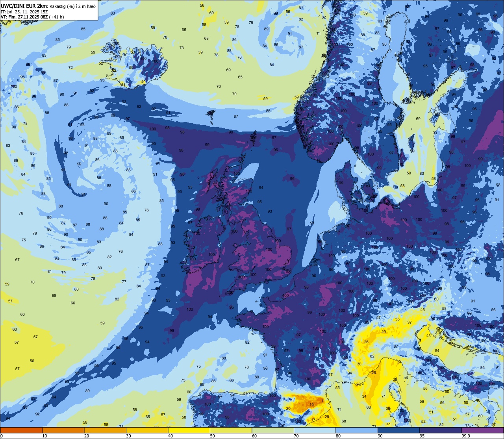This screenshot has height=439, width=504.
Task: Click the light orange 20–30 legend swatch
Action: [x=105, y=430]
